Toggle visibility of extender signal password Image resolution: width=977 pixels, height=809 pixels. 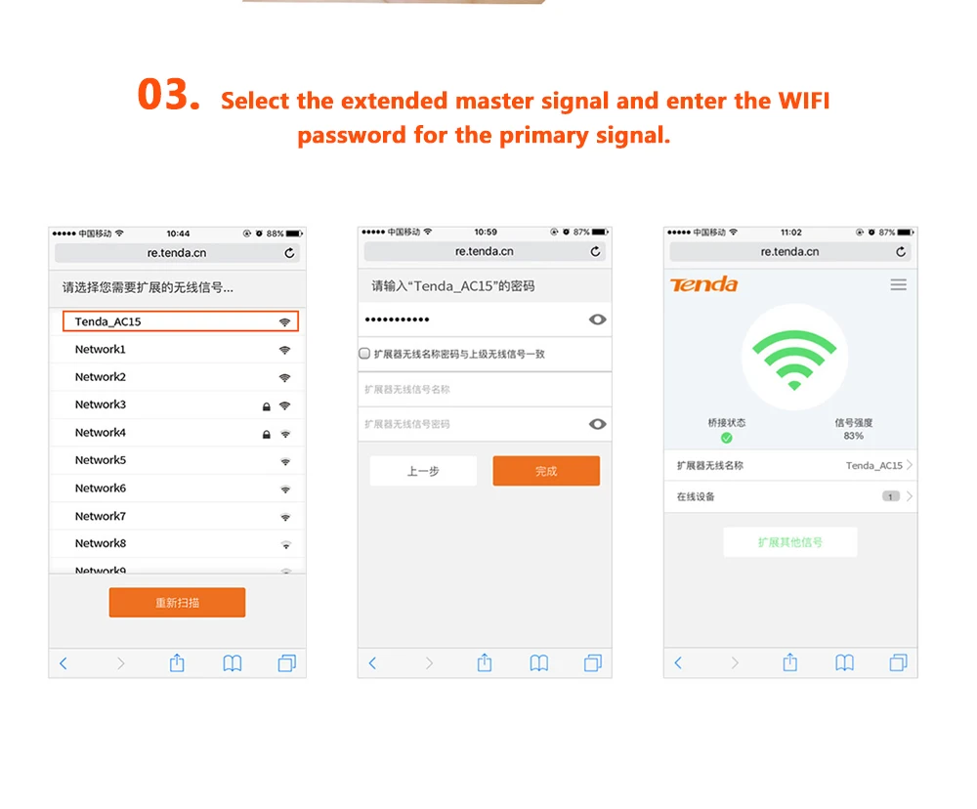[597, 424]
